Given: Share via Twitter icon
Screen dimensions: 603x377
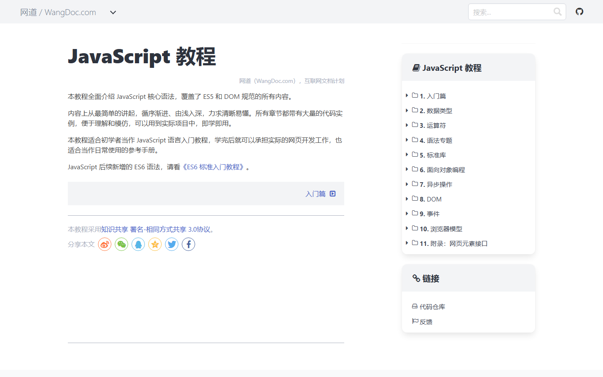Looking at the screenshot, I should point(172,244).
